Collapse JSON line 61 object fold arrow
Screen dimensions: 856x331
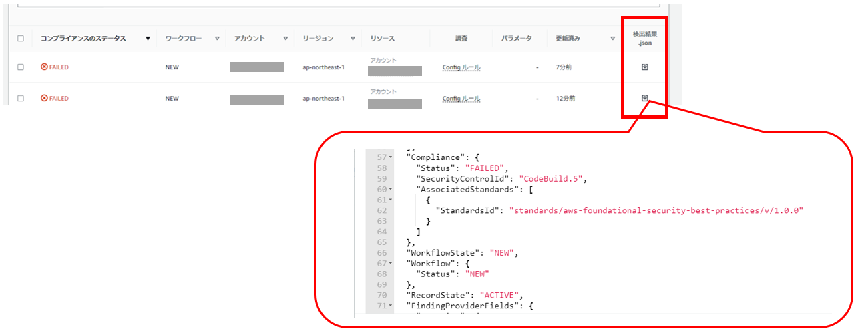(x=391, y=200)
